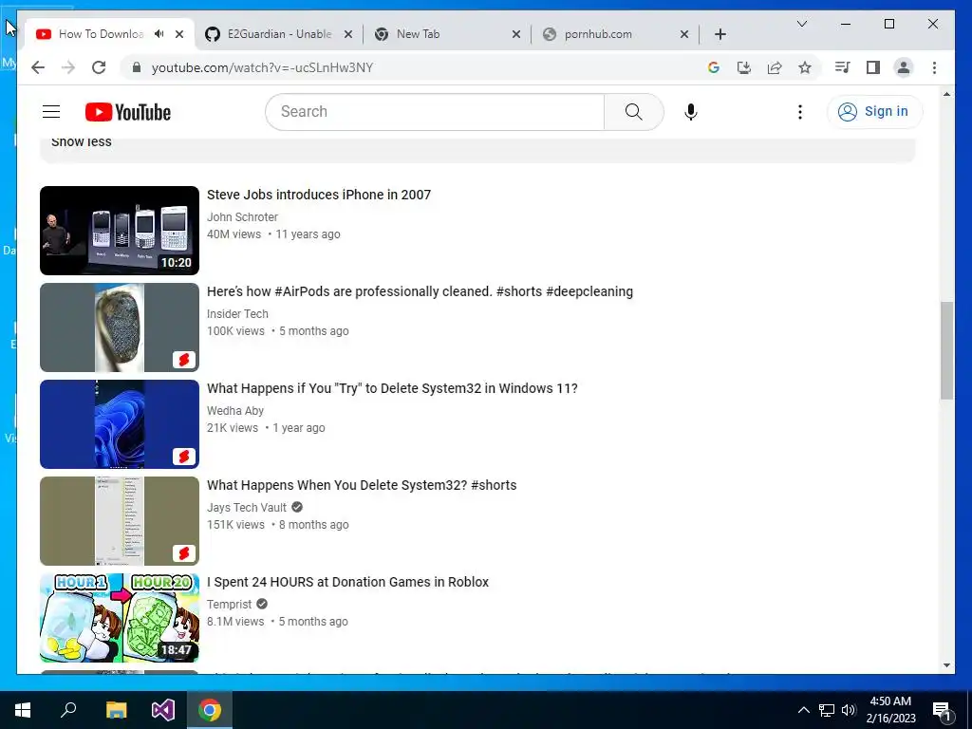Reload the YouTube page

tap(99, 67)
